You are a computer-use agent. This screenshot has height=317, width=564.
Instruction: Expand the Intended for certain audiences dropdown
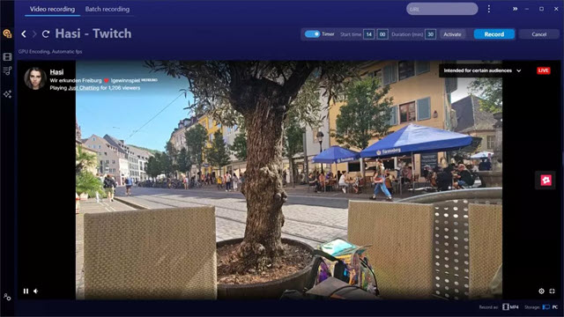[482, 70]
